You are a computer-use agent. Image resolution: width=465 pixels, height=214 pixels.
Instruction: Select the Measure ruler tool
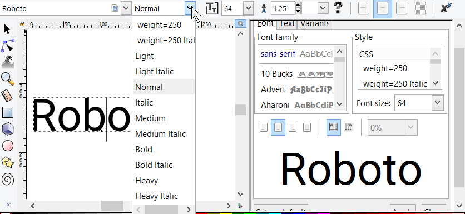click(x=7, y=96)
